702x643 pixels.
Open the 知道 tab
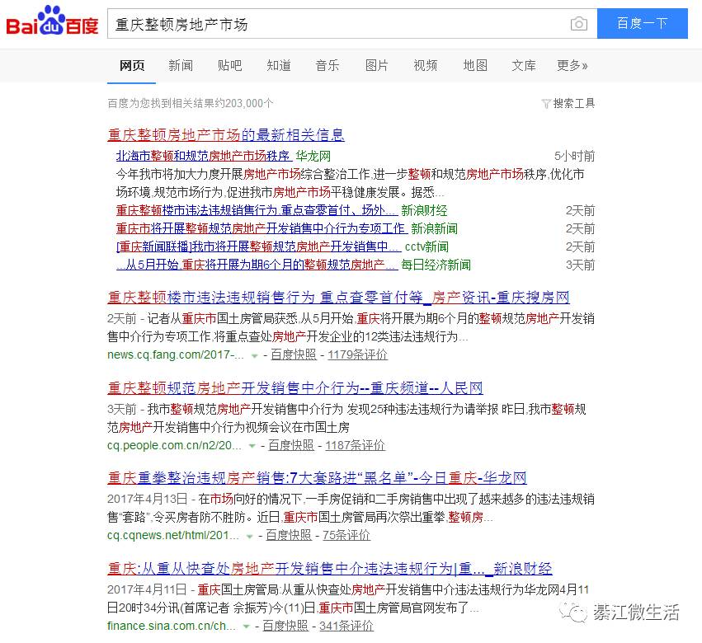coord(279,66)
